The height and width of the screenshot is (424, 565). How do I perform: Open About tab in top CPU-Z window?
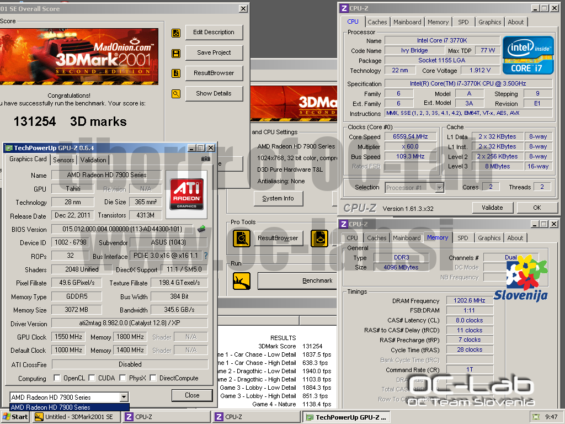point(516,22)
